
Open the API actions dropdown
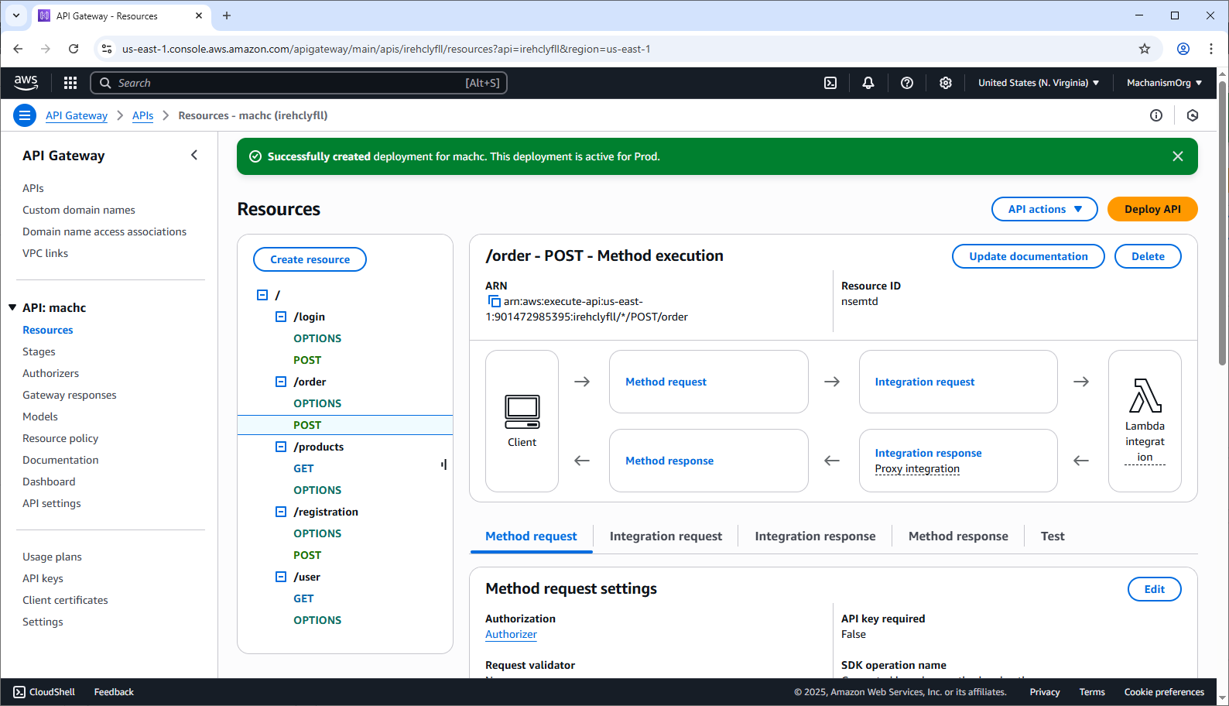(1044, 209)
